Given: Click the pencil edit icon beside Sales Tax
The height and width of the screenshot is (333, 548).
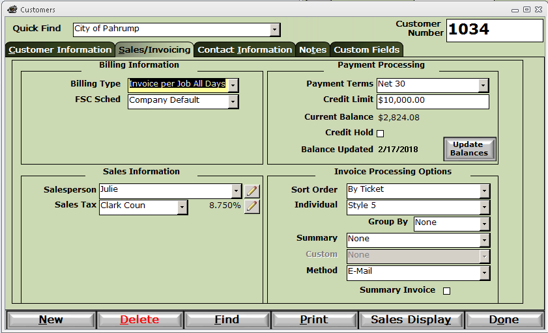Looking at the screenshot, I should 252,206.
